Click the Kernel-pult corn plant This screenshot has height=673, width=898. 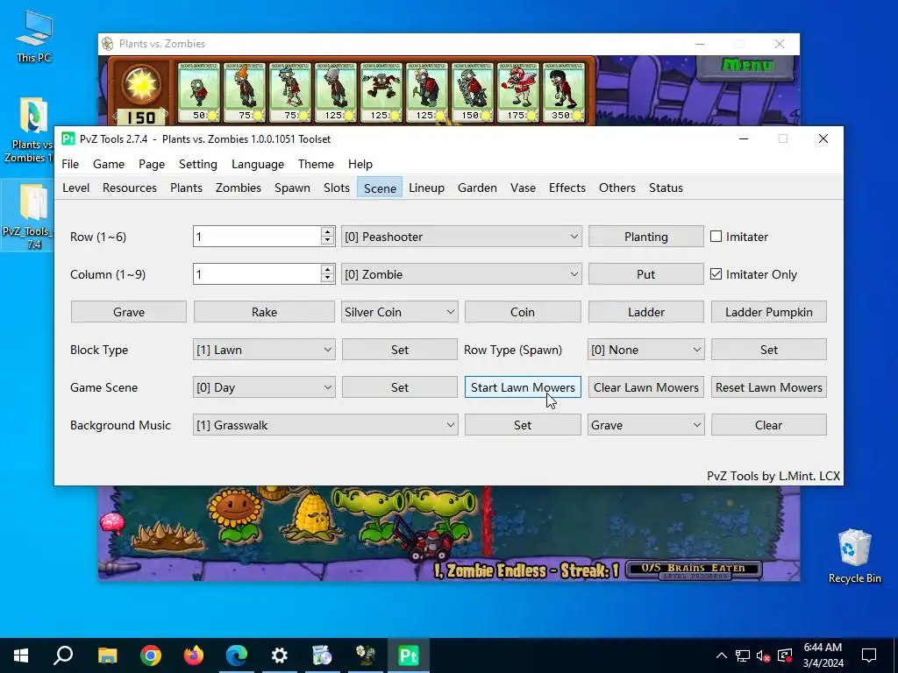click(314, 517)
